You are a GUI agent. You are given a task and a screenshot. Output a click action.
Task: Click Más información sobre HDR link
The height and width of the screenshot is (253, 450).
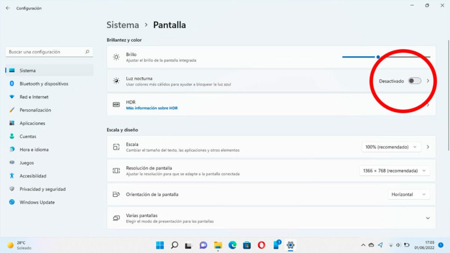coord(152,108)
